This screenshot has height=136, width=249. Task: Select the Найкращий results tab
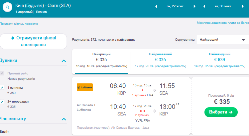[x=101, y=60]
